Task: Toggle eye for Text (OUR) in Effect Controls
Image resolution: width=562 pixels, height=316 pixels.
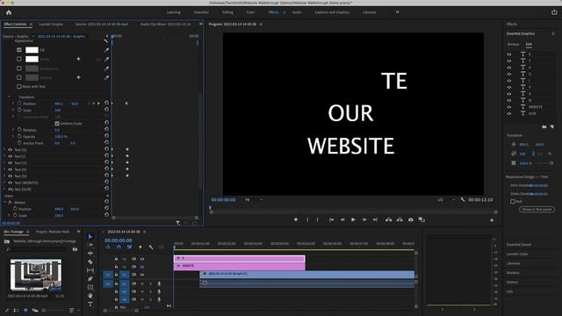Action: click(x=10, y=190)
